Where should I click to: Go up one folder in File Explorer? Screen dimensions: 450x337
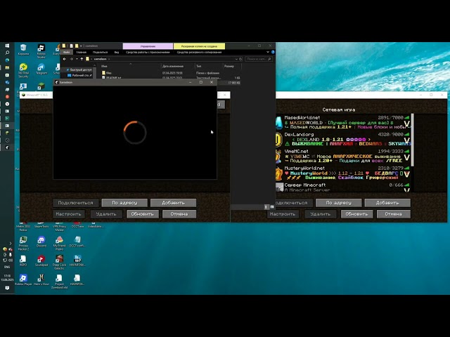(x=82, y=59)
